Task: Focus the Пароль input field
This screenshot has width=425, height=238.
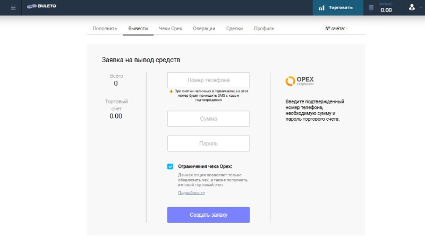Action: (x=208, y=143)
